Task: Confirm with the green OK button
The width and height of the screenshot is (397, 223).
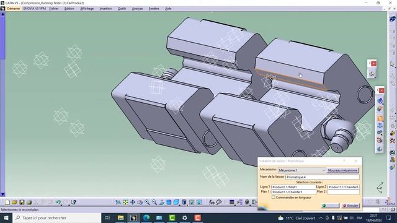Action: tap(330, 206)
